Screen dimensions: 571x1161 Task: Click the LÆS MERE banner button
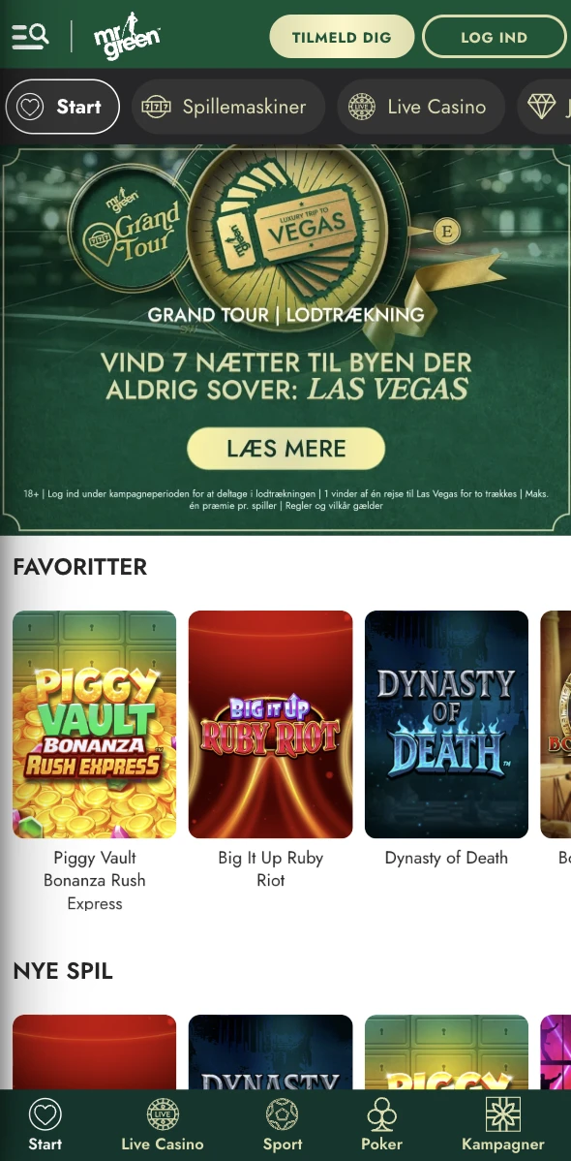pyautogui.click(x=286, y=448)
